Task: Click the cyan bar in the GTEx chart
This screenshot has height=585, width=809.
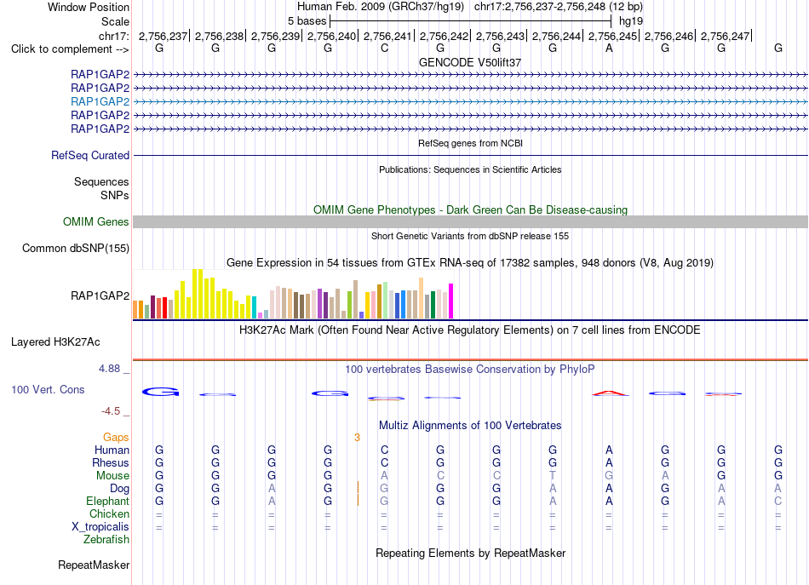Action: pos(255,307)
